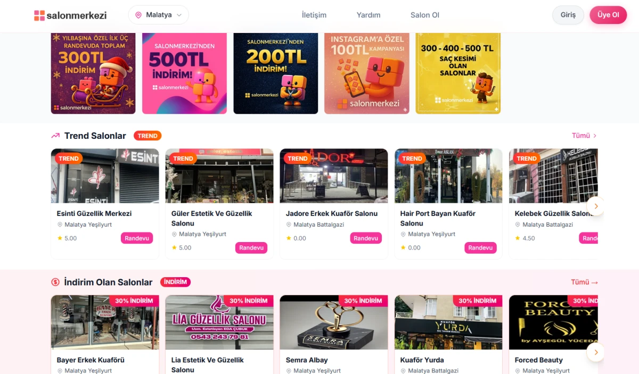Image resolution: width=639 pixels, height=374 pixels.
Task: Open the Instagram'a Özel 100TL banner
Action: click(367, 73)
